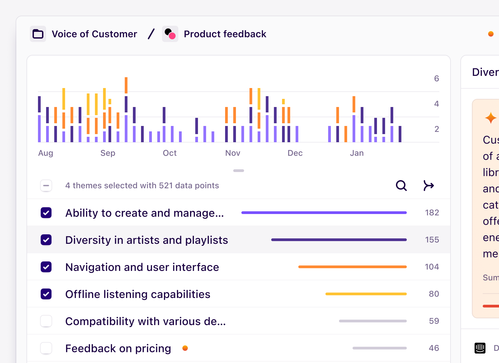499x363 pixels.
Task: Deselect all themes using the header minus checkbox
Action: point(46,186)
